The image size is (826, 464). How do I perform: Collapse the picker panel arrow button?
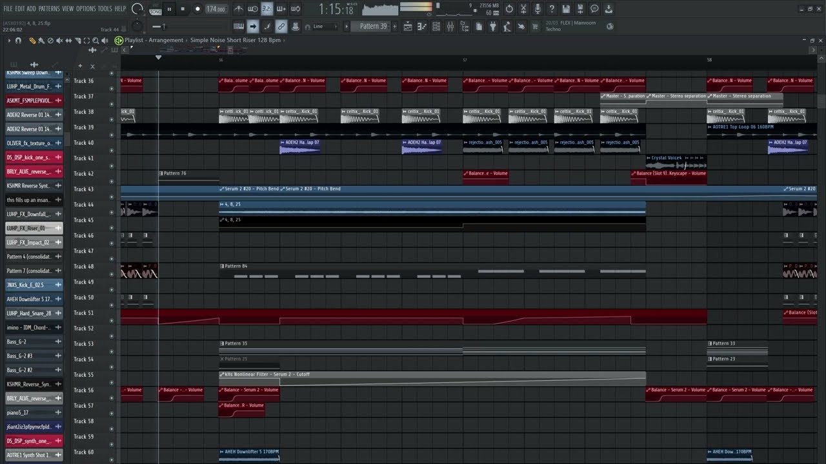click(124, 50)
